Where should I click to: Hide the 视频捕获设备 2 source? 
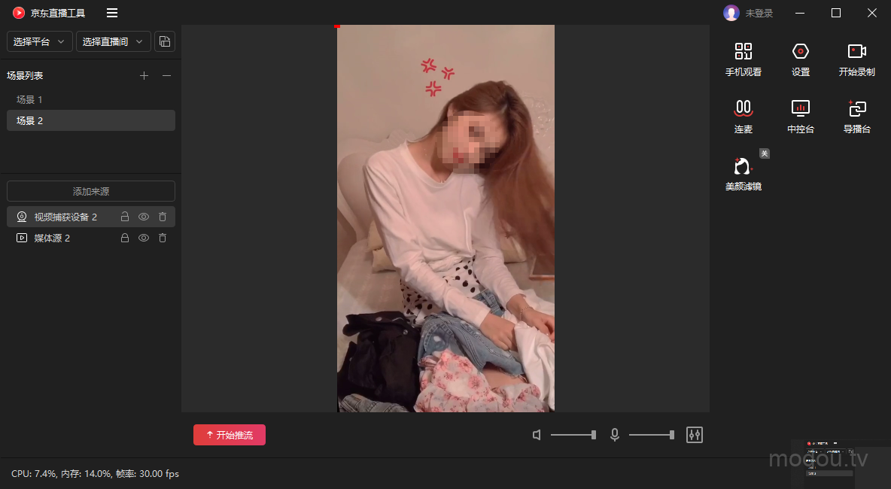pos(144,217)
